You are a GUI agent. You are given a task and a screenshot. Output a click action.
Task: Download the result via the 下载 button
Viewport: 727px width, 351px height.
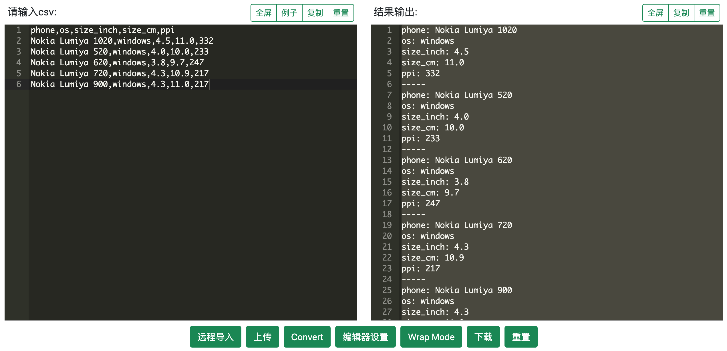coord(483,337)
